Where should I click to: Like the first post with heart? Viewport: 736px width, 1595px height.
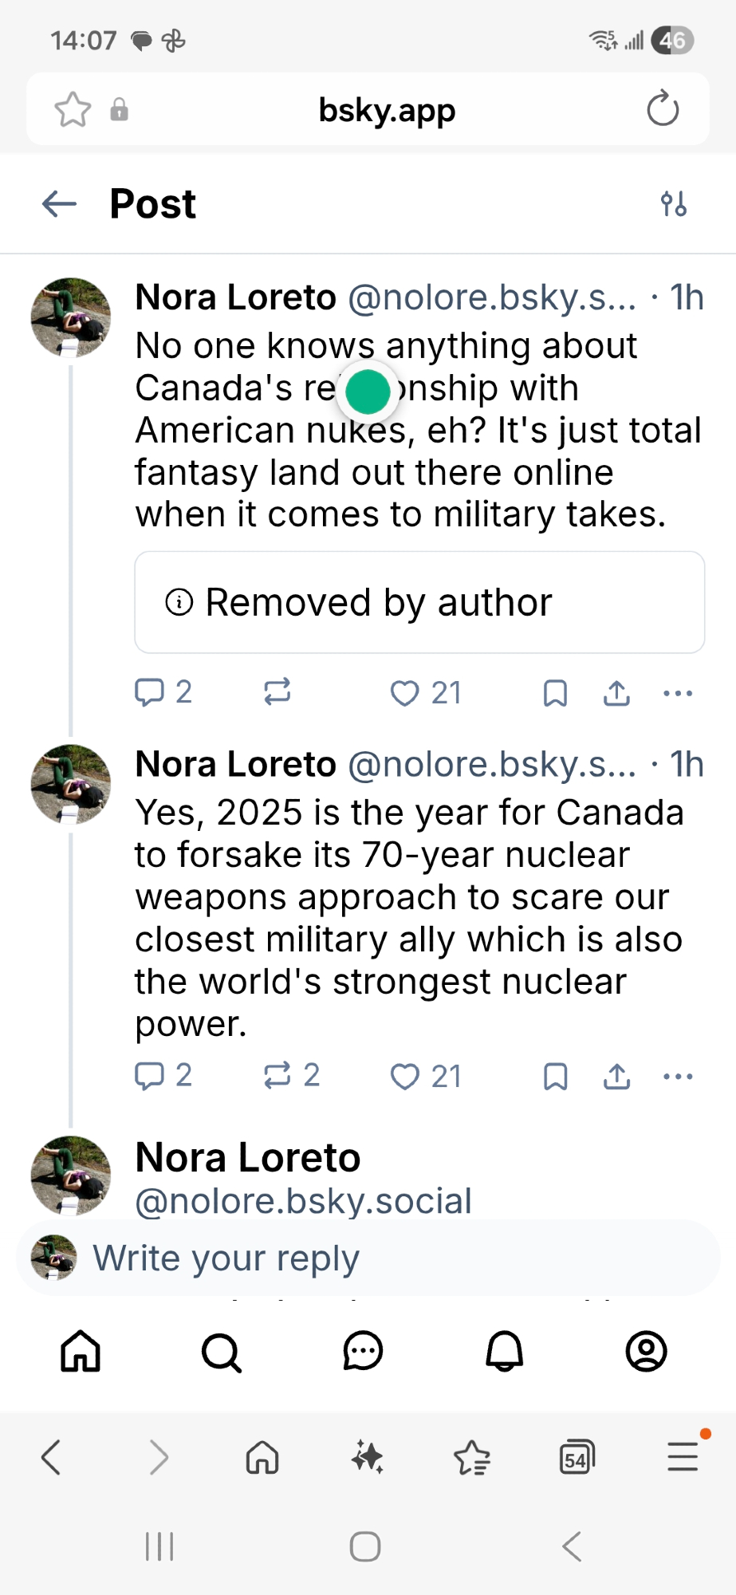(405, 693)
